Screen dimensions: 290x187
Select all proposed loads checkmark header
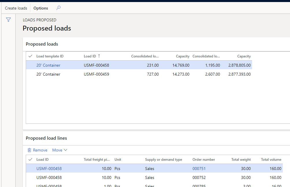point(31,56)
